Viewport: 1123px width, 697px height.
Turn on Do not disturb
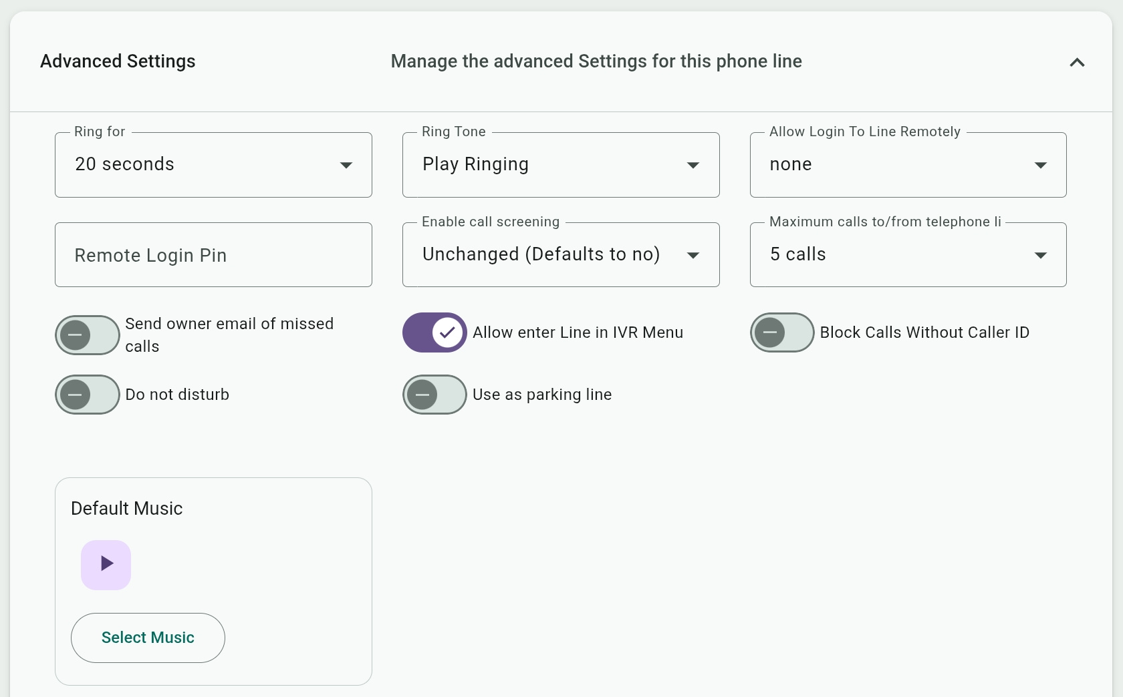coord(88,395)
